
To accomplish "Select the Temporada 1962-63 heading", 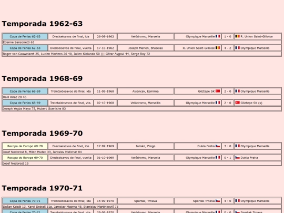I will 42,24.
